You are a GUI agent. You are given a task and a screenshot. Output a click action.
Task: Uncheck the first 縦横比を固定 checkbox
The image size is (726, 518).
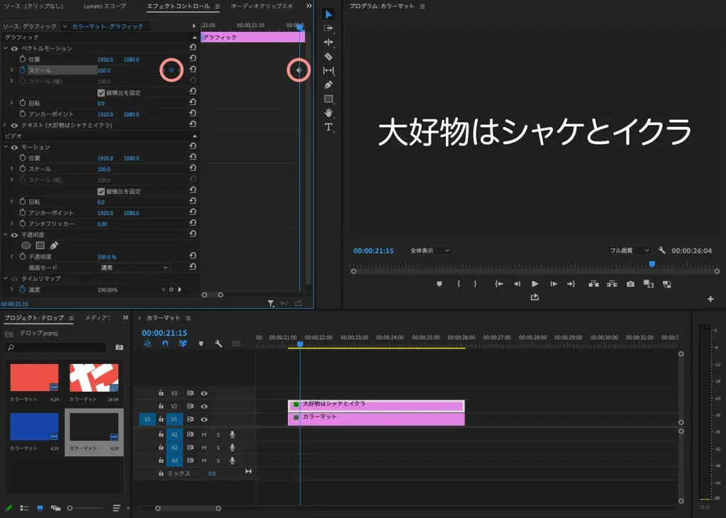tap(101, 93)
